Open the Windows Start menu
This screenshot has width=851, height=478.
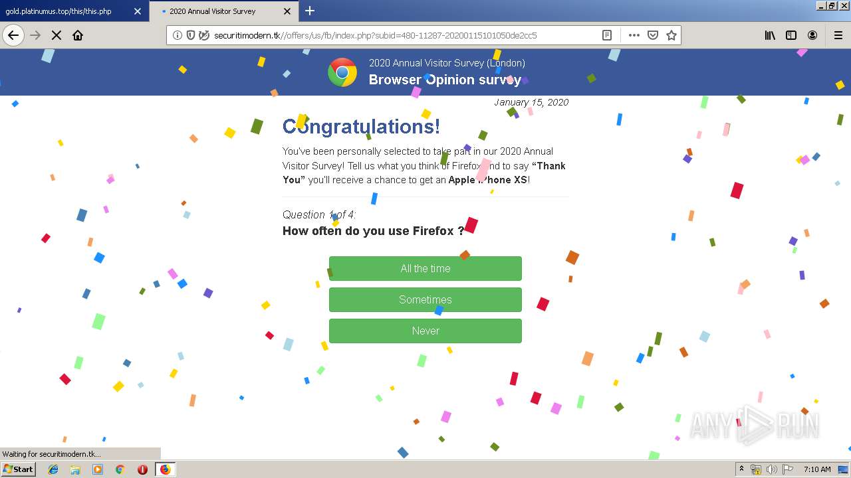pos(18,469)
